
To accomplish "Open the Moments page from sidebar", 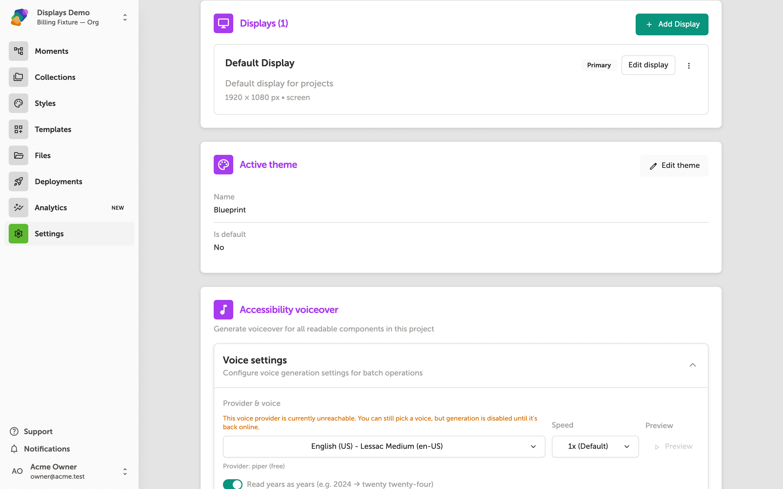I will pyautogui.click(x=69, y=51).
